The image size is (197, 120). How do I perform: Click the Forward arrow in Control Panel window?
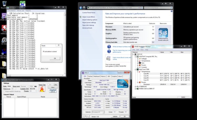click(x=84, y=8)
